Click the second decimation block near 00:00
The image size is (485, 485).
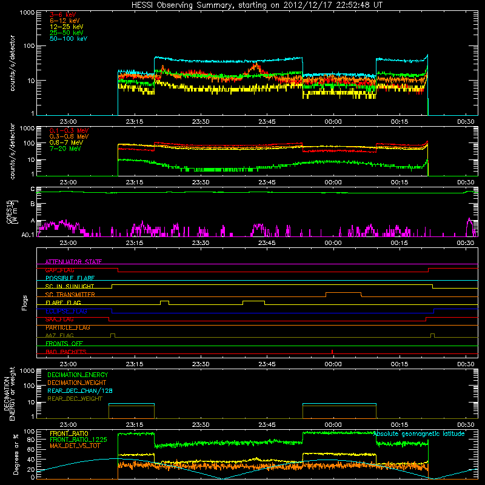(339, 411)
